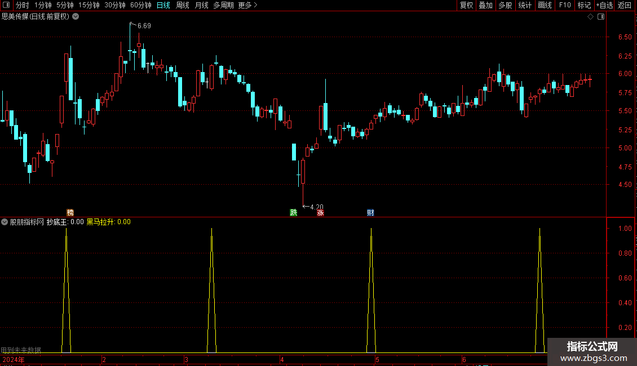Click the panel layout icon at top-left
Image resolution: width=637 pixels, height=366 pixels.
pyautogui.click(x=6, y=5)
